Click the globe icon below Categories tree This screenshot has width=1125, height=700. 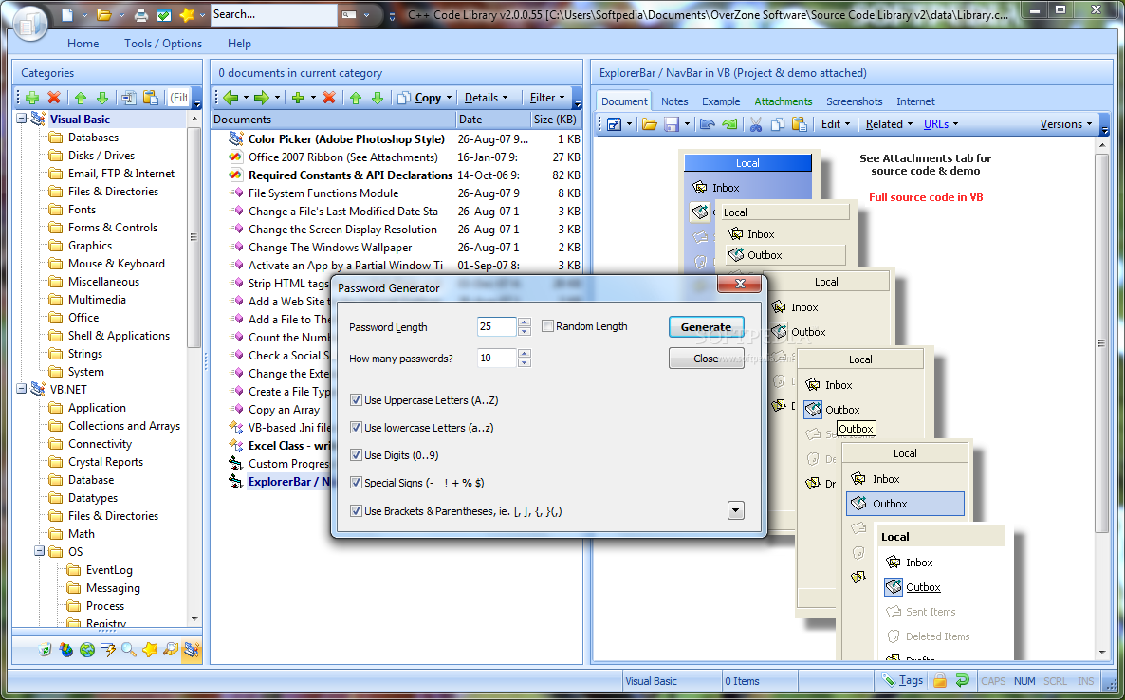tap(87, 650)
